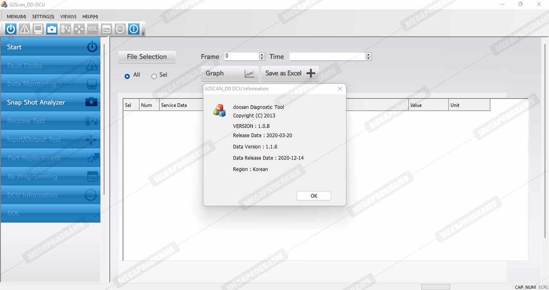The height and width of the screenshot is (290, 549).
Task: Click the File Selection button
Action: pos(147,57)
